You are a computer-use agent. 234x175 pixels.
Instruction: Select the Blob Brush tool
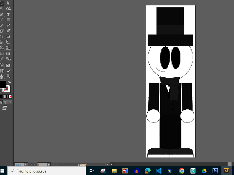2,31
